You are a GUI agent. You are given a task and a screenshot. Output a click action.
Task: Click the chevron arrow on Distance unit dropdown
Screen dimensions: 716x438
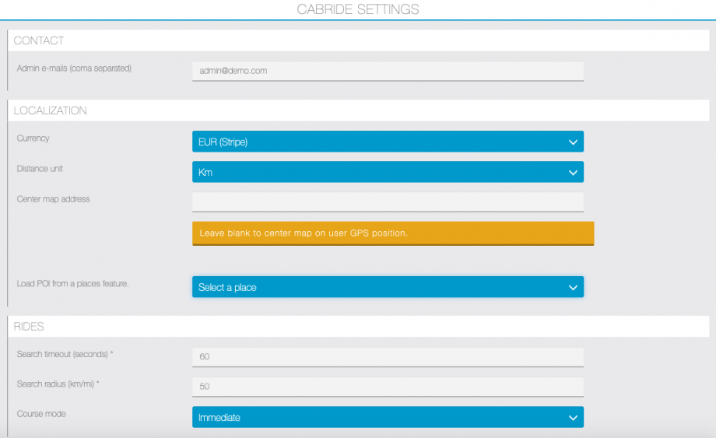coord(573,172)
